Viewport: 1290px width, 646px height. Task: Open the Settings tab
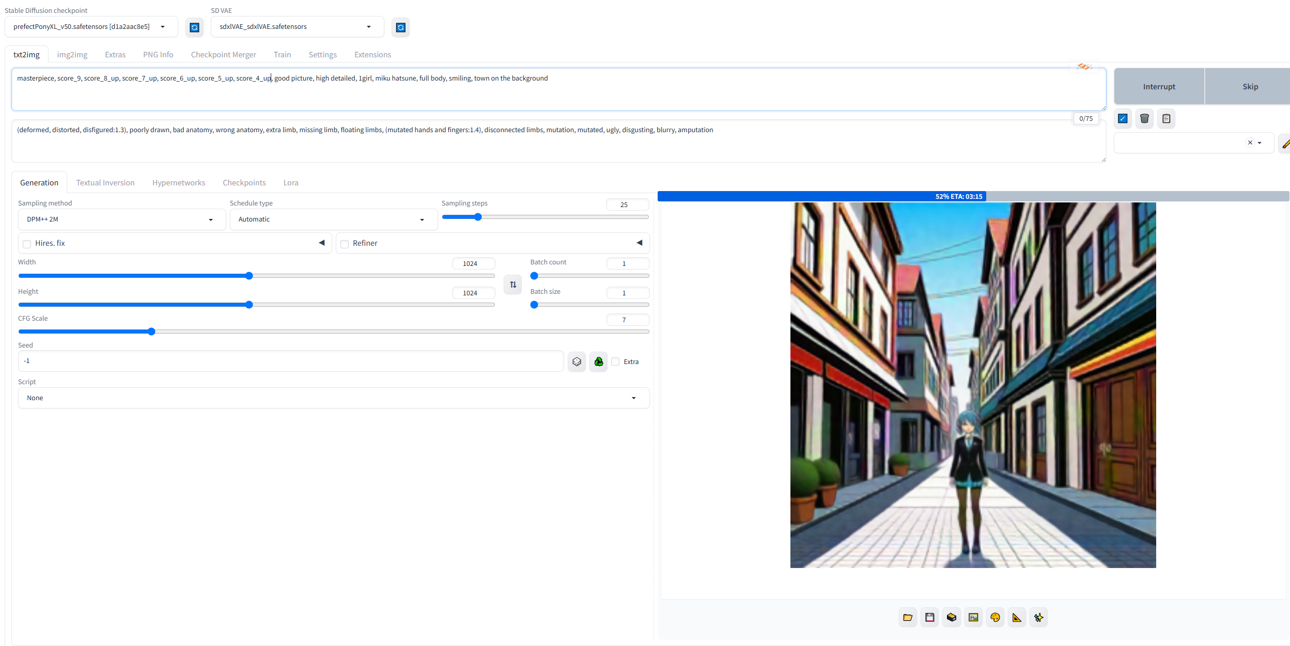[x=323, y=55]
